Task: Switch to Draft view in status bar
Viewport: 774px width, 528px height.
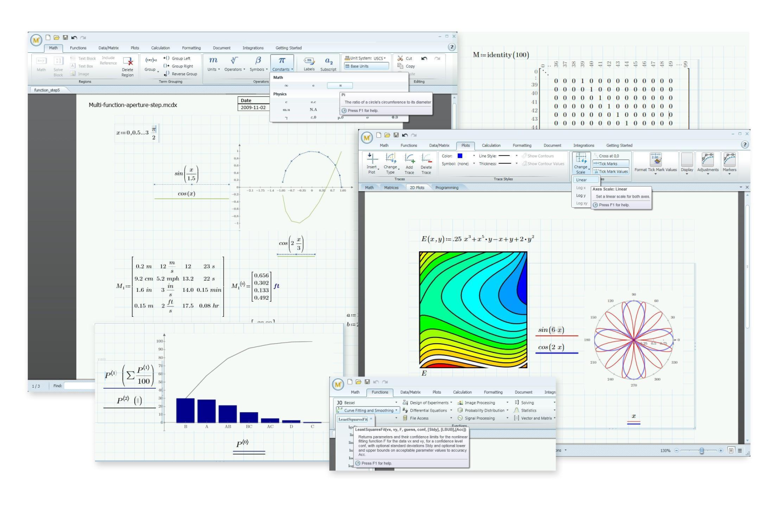Action: pos(740,451)
